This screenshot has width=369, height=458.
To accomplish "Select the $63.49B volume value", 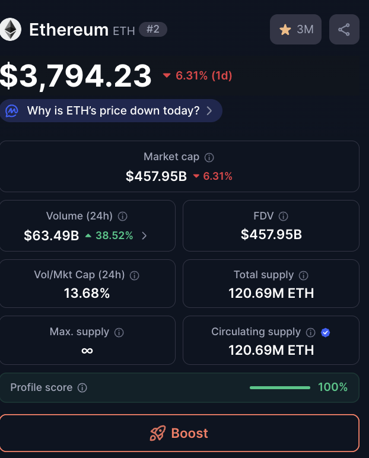I will click(52, 236).
